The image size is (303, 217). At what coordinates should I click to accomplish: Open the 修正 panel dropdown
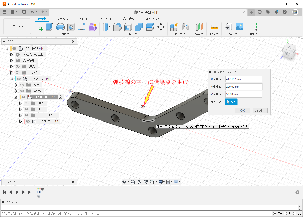coord(133,34)
